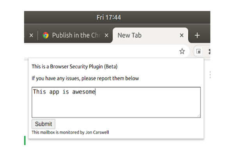Click the mailbox monitored by Jon Carswell text

coord(70,133)
